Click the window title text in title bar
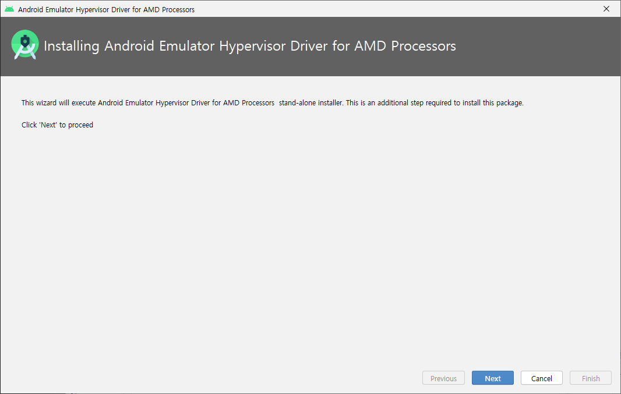Screen dimensions: 621x394 coord(106,9)
